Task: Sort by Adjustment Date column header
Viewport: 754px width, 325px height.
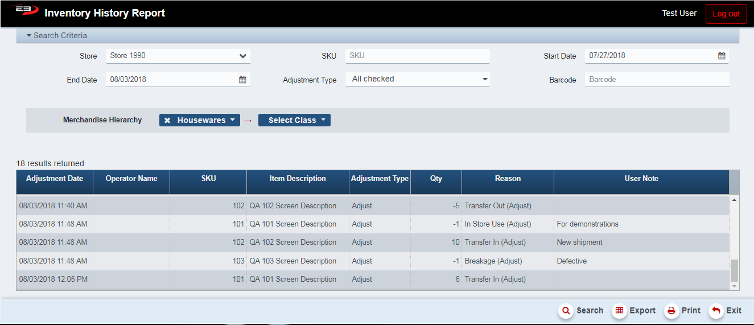Action: 55,179
